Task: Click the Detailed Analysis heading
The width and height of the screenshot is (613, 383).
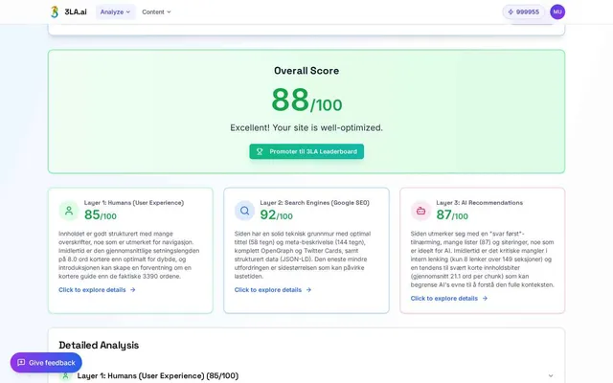Action: (99, 345)
